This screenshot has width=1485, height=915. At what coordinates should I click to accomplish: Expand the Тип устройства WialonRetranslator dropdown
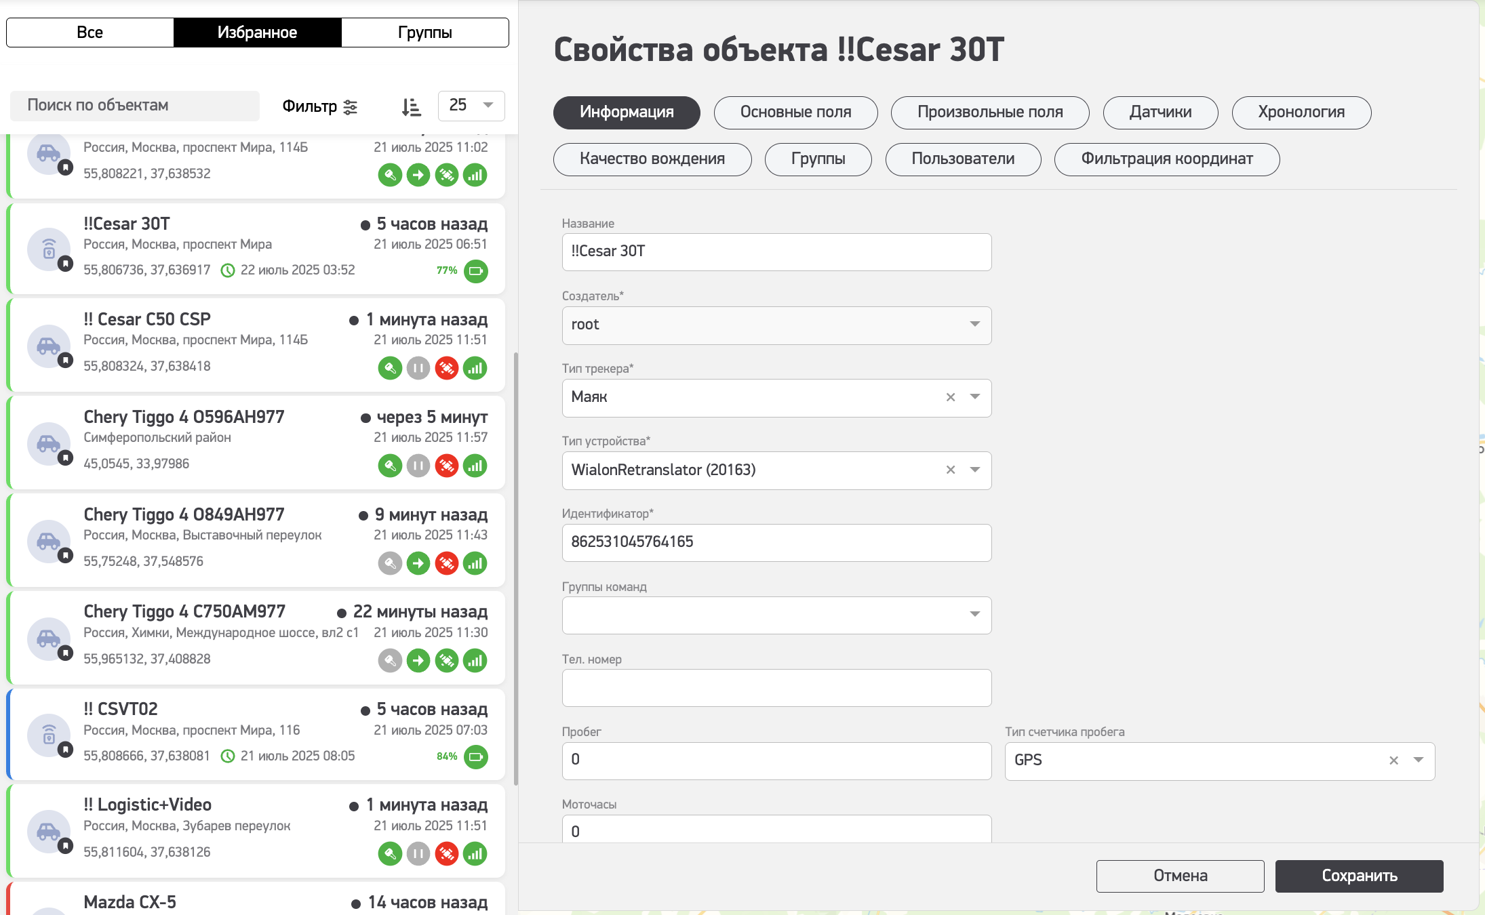coord(975,470)
